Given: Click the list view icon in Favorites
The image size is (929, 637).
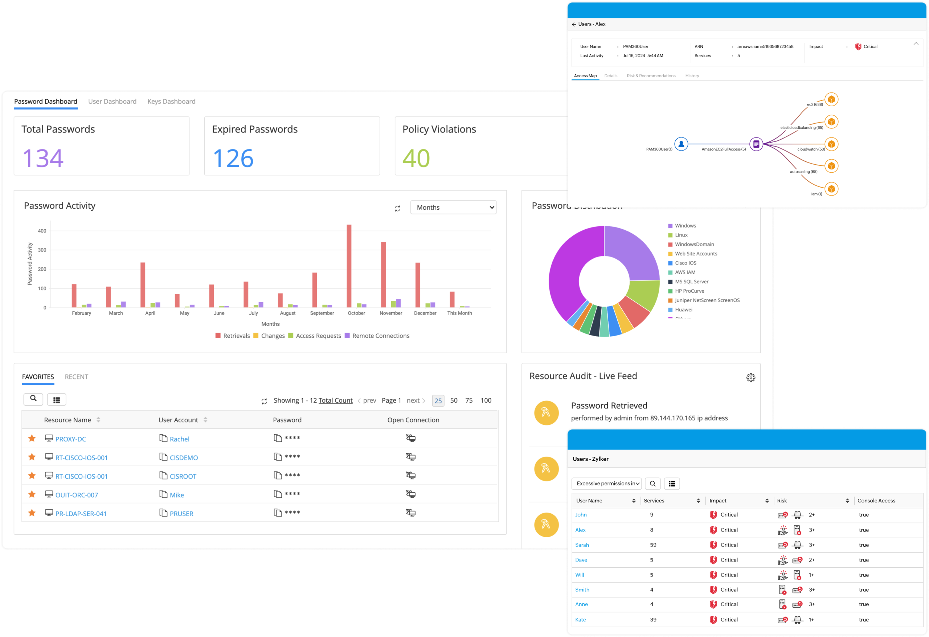Looking at the screenshot, I should 56,400.
